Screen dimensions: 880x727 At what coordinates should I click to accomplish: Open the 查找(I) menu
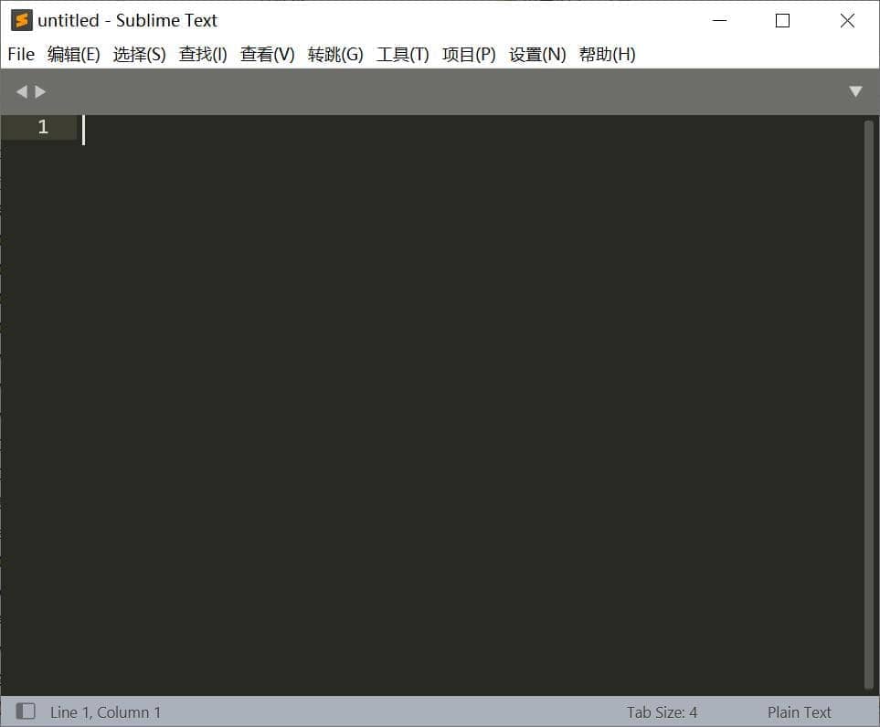(202, 54)
